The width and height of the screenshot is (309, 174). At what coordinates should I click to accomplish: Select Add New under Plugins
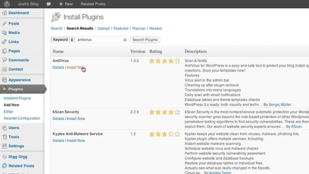12,105
